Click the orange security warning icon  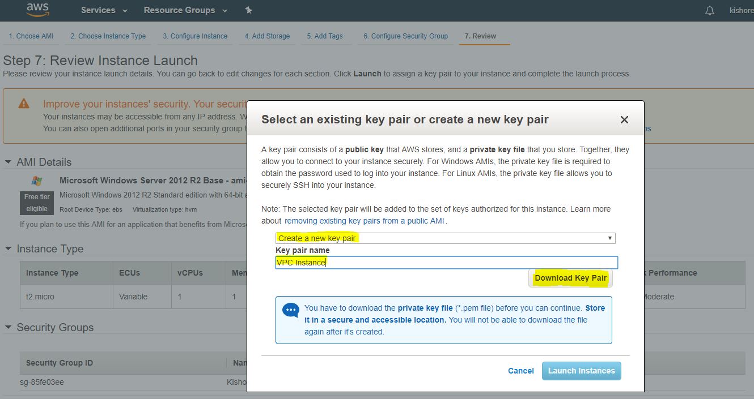click(x=24, y=104)
